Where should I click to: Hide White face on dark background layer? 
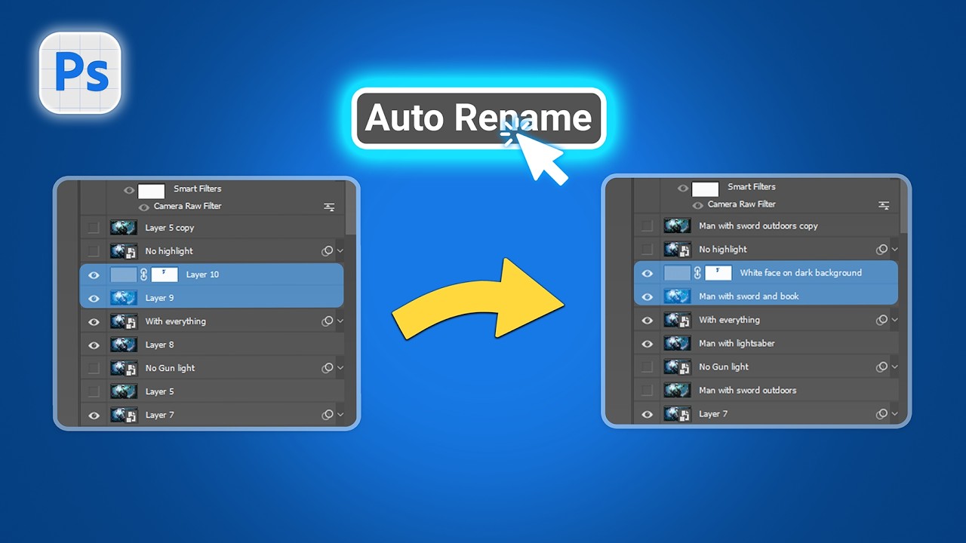pyautogui.click(x=648, y=274)
